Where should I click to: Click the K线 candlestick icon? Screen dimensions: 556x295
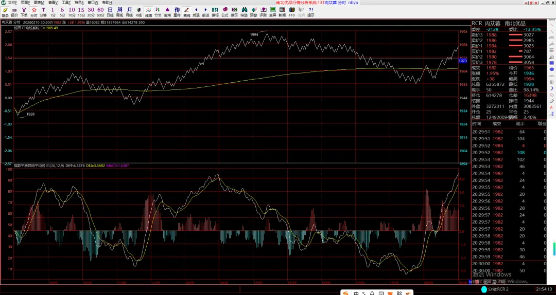click(x=138, y=12)
